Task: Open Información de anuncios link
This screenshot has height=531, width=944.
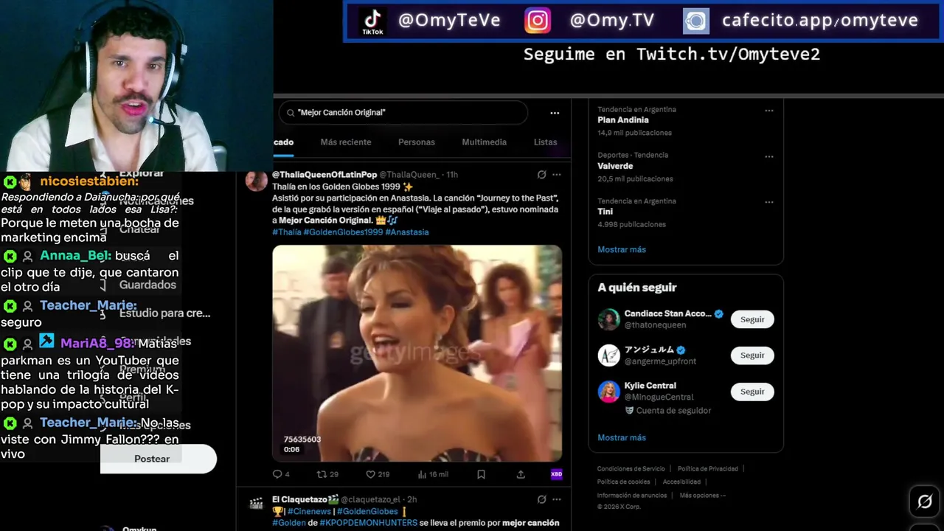Action: tap(632, 496)
